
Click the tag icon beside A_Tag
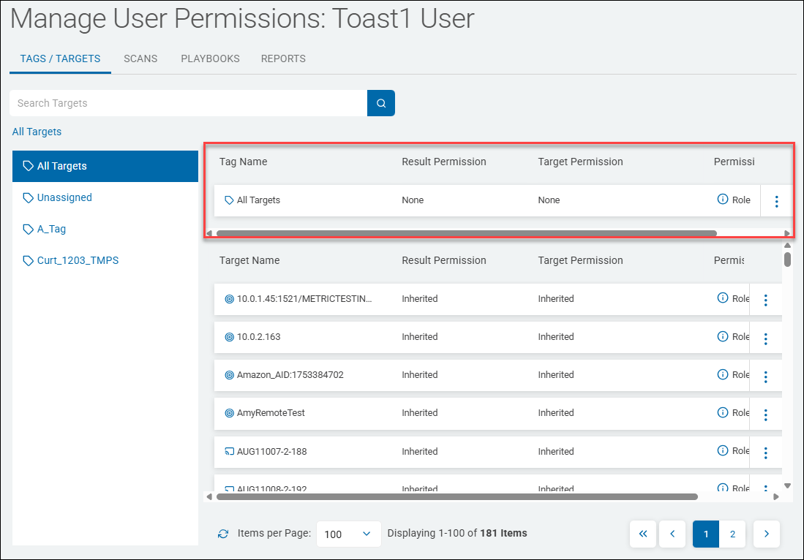pos(28,229)
